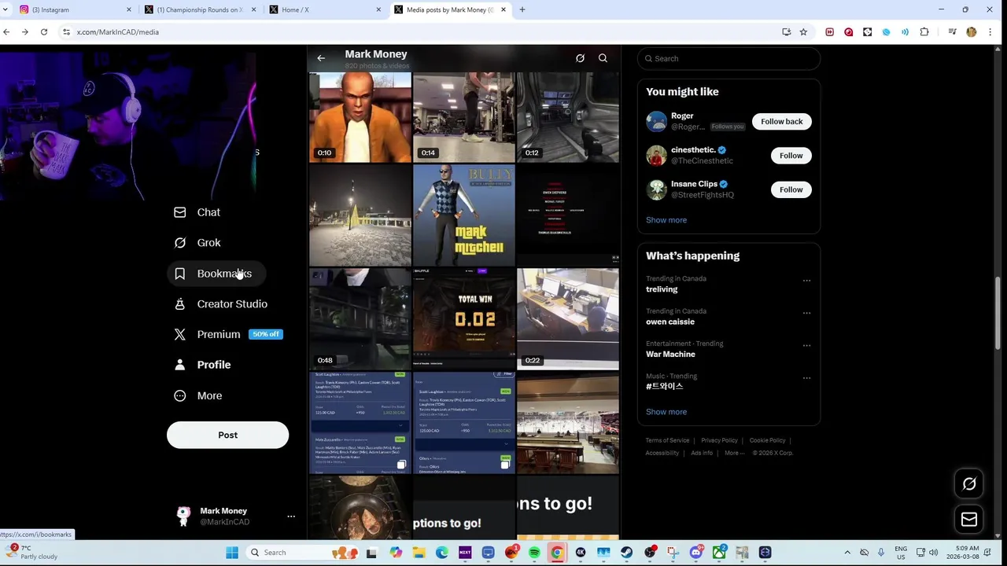Screen dimensions: 1007x566
Task: Open Spotify from the taskbar
Action: (534, 553)
